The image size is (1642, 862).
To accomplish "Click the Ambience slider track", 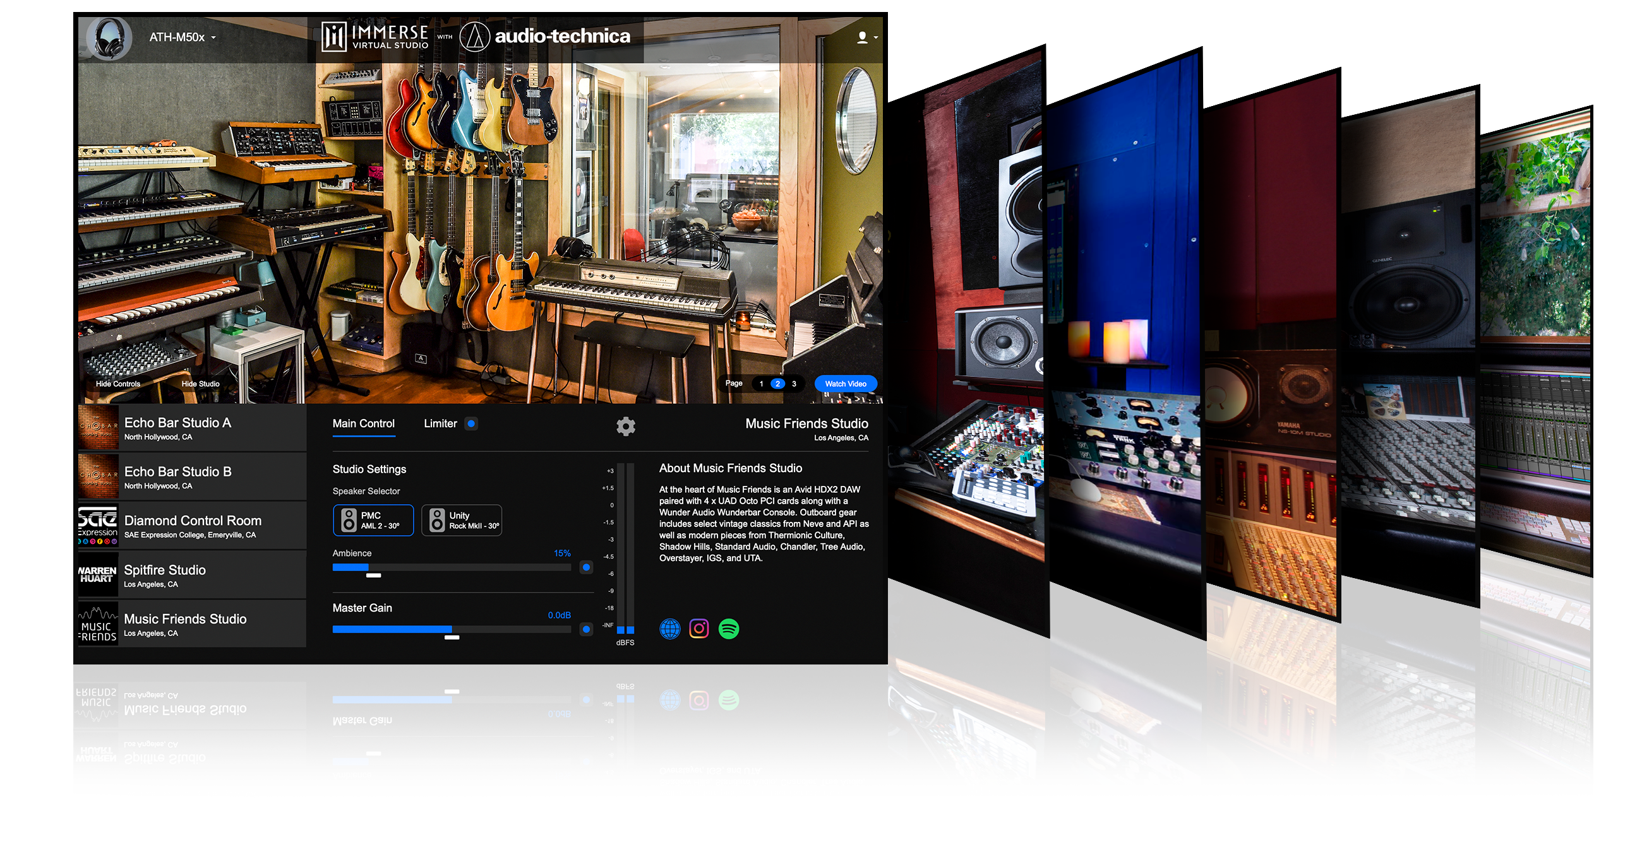I will pyautogui.click(x=452, y=568).
